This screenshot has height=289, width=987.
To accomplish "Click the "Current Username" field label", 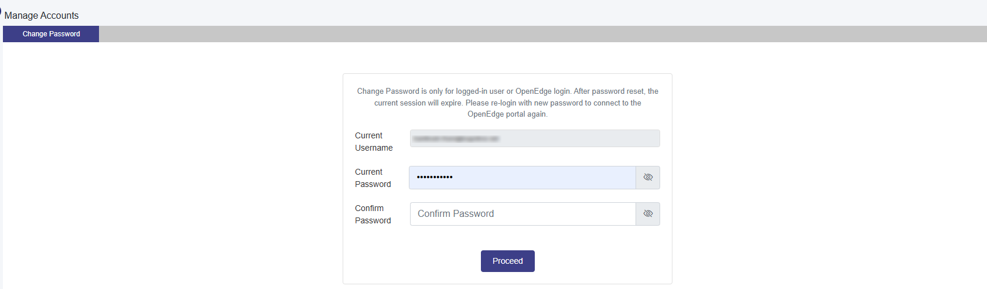I will pyautogui.click(x=373, y=142).
